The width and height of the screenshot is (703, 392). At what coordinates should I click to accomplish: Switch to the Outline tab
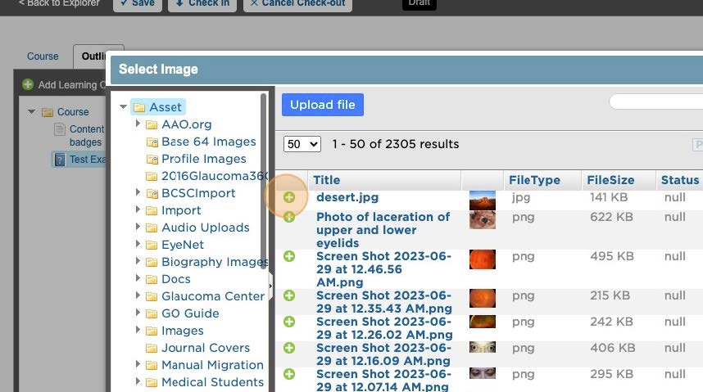coord(93,56)
